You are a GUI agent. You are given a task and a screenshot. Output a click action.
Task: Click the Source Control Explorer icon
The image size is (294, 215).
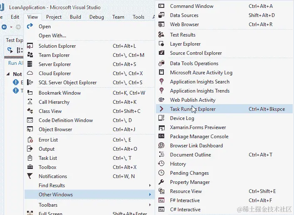point(161,53)
